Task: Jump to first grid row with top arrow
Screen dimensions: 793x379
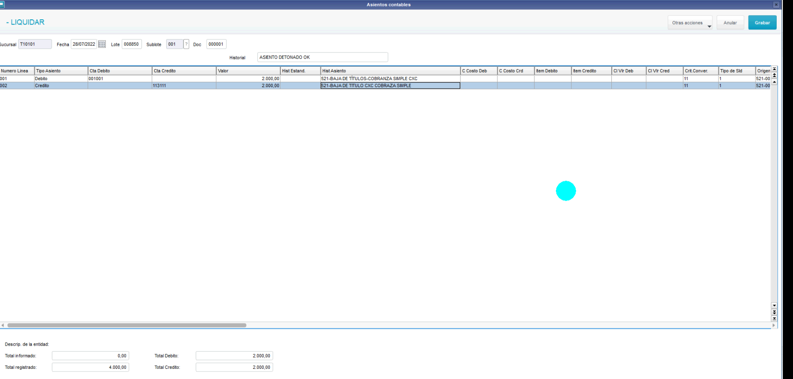Action: point(774,69)
